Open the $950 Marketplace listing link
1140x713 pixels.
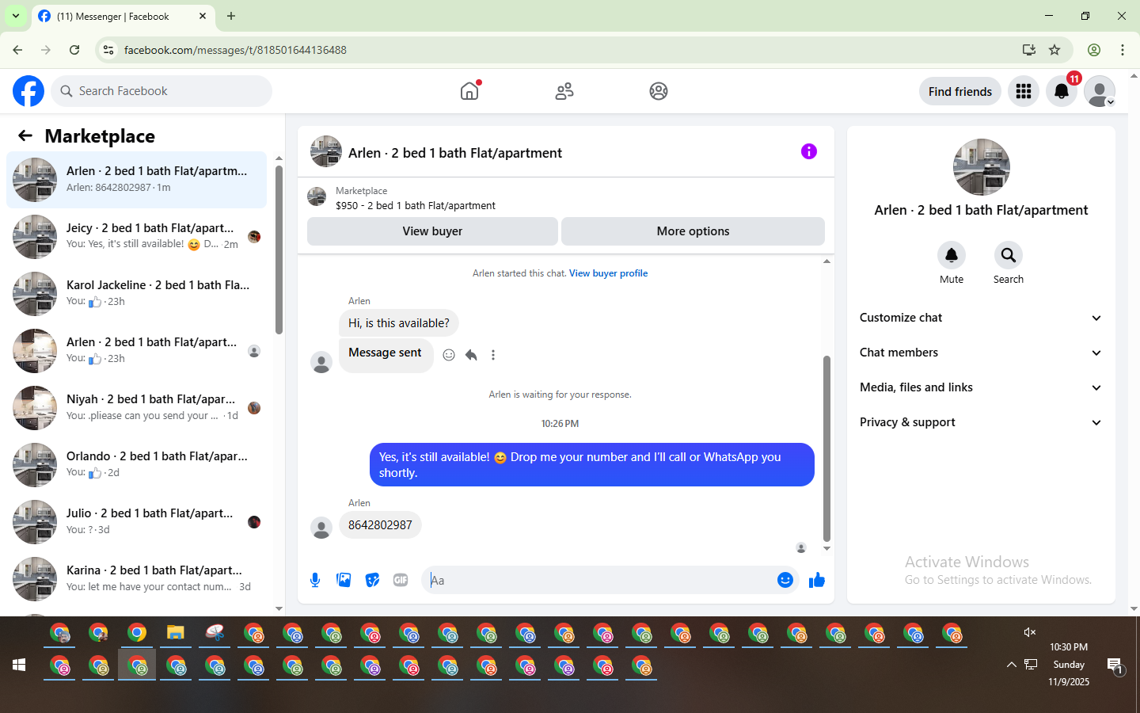click(x=416, y=205)
